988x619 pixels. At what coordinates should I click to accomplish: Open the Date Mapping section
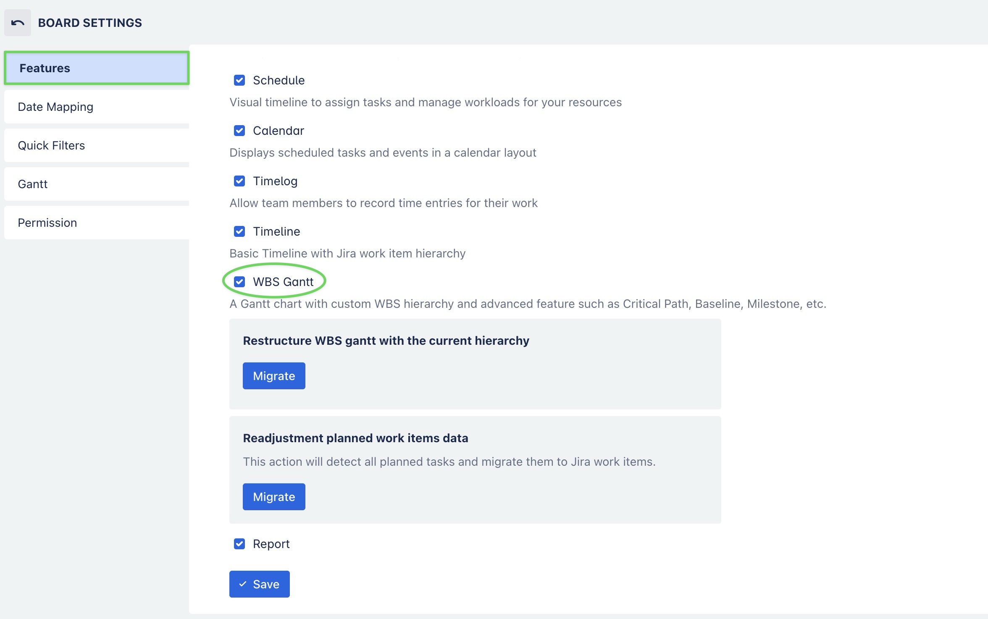pyautogui.click(x=97, y=107)
